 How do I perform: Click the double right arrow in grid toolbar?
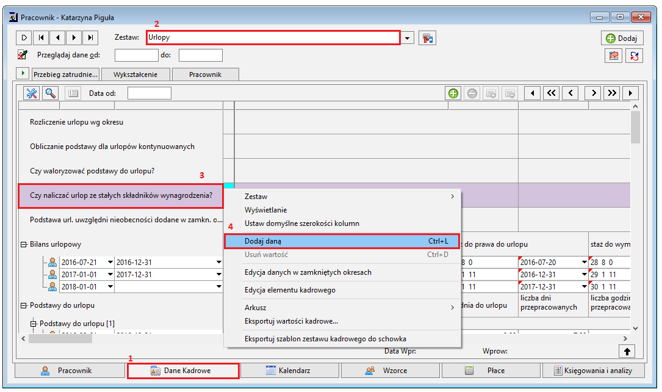[612, 93]
